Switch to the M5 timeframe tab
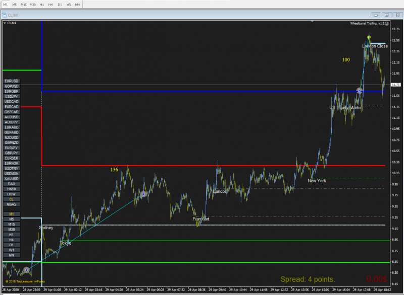 [x=15, y=5]
